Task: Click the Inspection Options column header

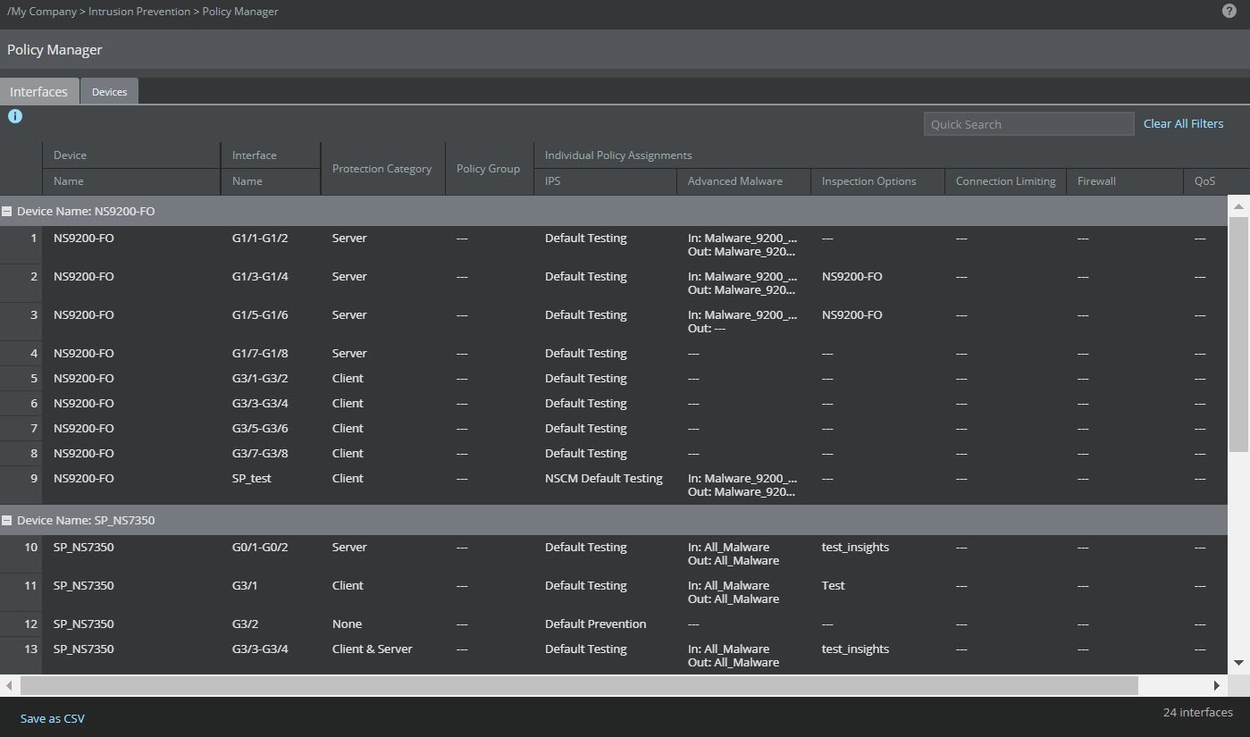Action: (877, 181)
